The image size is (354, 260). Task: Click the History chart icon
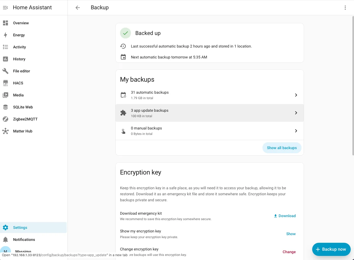coord(5,59)
